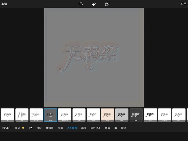
Task: Open the premium crown icon beside 分类
Action: click(x=23, y=128)
